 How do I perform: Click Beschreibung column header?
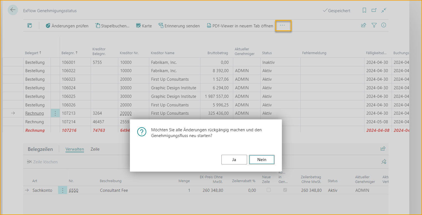pyautogui.click(x=111, y=181)
